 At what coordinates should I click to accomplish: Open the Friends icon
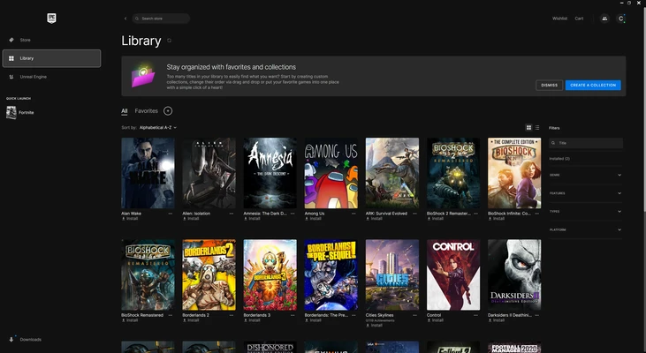pyautogui.click(x=604, y=19)
